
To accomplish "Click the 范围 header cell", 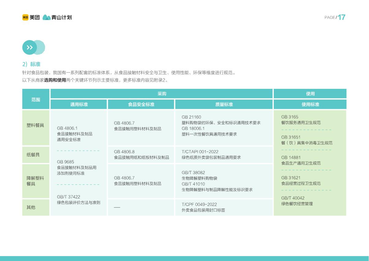I will click(x=36, y=99).
